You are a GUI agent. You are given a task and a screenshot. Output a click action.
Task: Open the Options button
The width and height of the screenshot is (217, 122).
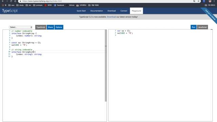coord(59,27)
